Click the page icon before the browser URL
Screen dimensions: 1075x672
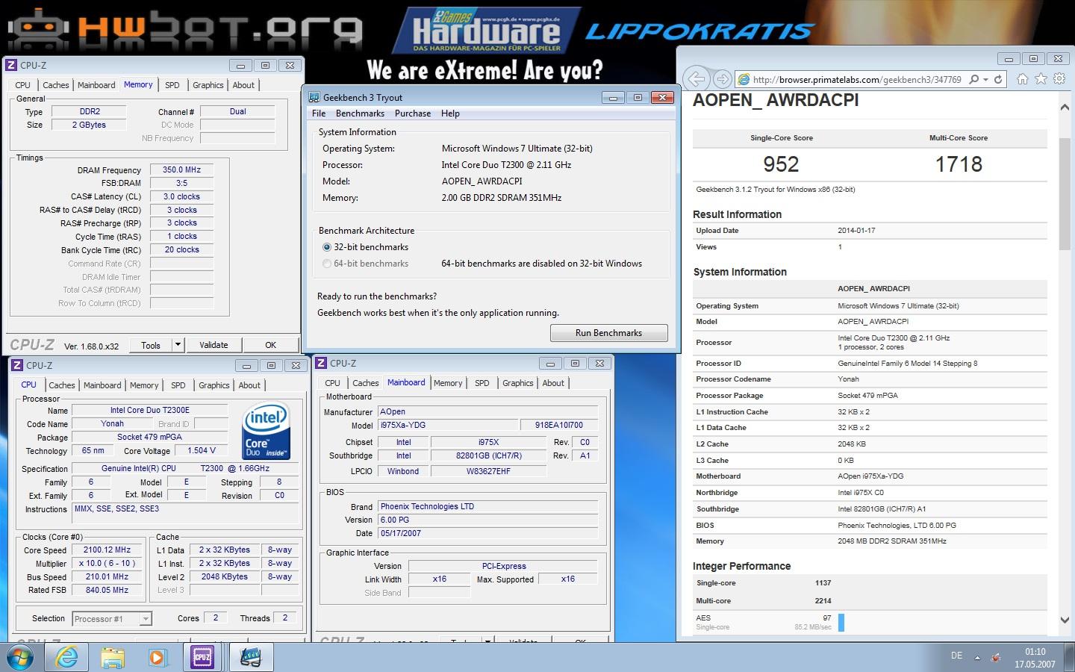pos(744,79)
